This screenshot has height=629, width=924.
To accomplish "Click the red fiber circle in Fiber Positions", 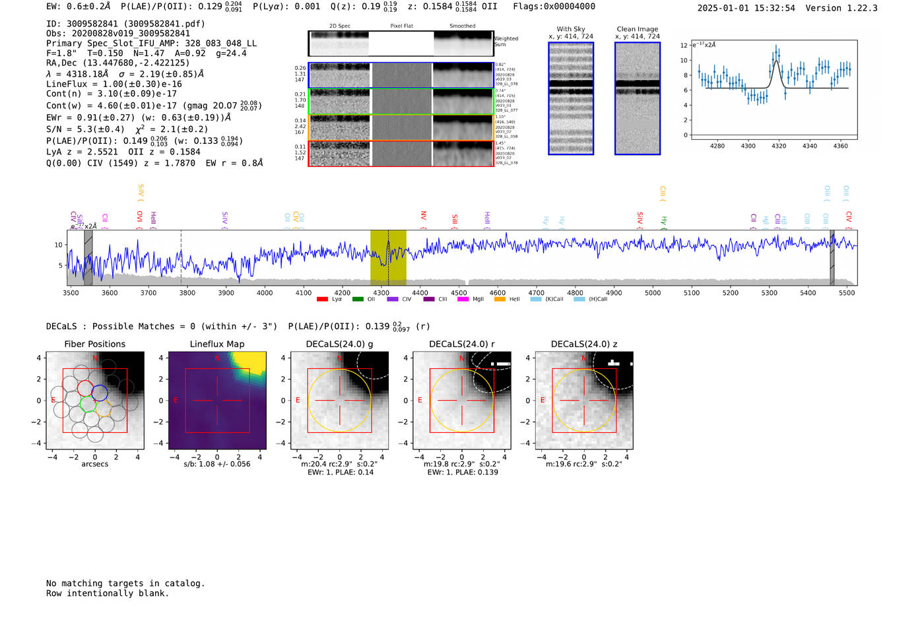I will pyautogui.click(x=84, y=388).
